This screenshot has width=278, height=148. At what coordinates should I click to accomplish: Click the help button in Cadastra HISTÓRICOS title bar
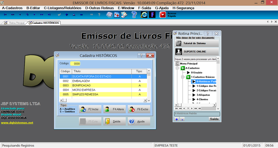[x=141, y=56]
